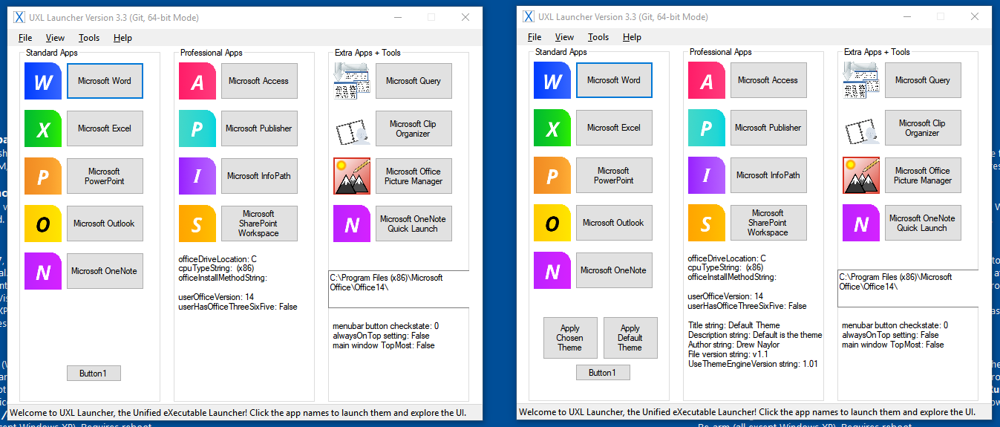Viewport: 1000px width, 427px height.
Task: Click the Excel icon in left window
Action: coord(43,128)
